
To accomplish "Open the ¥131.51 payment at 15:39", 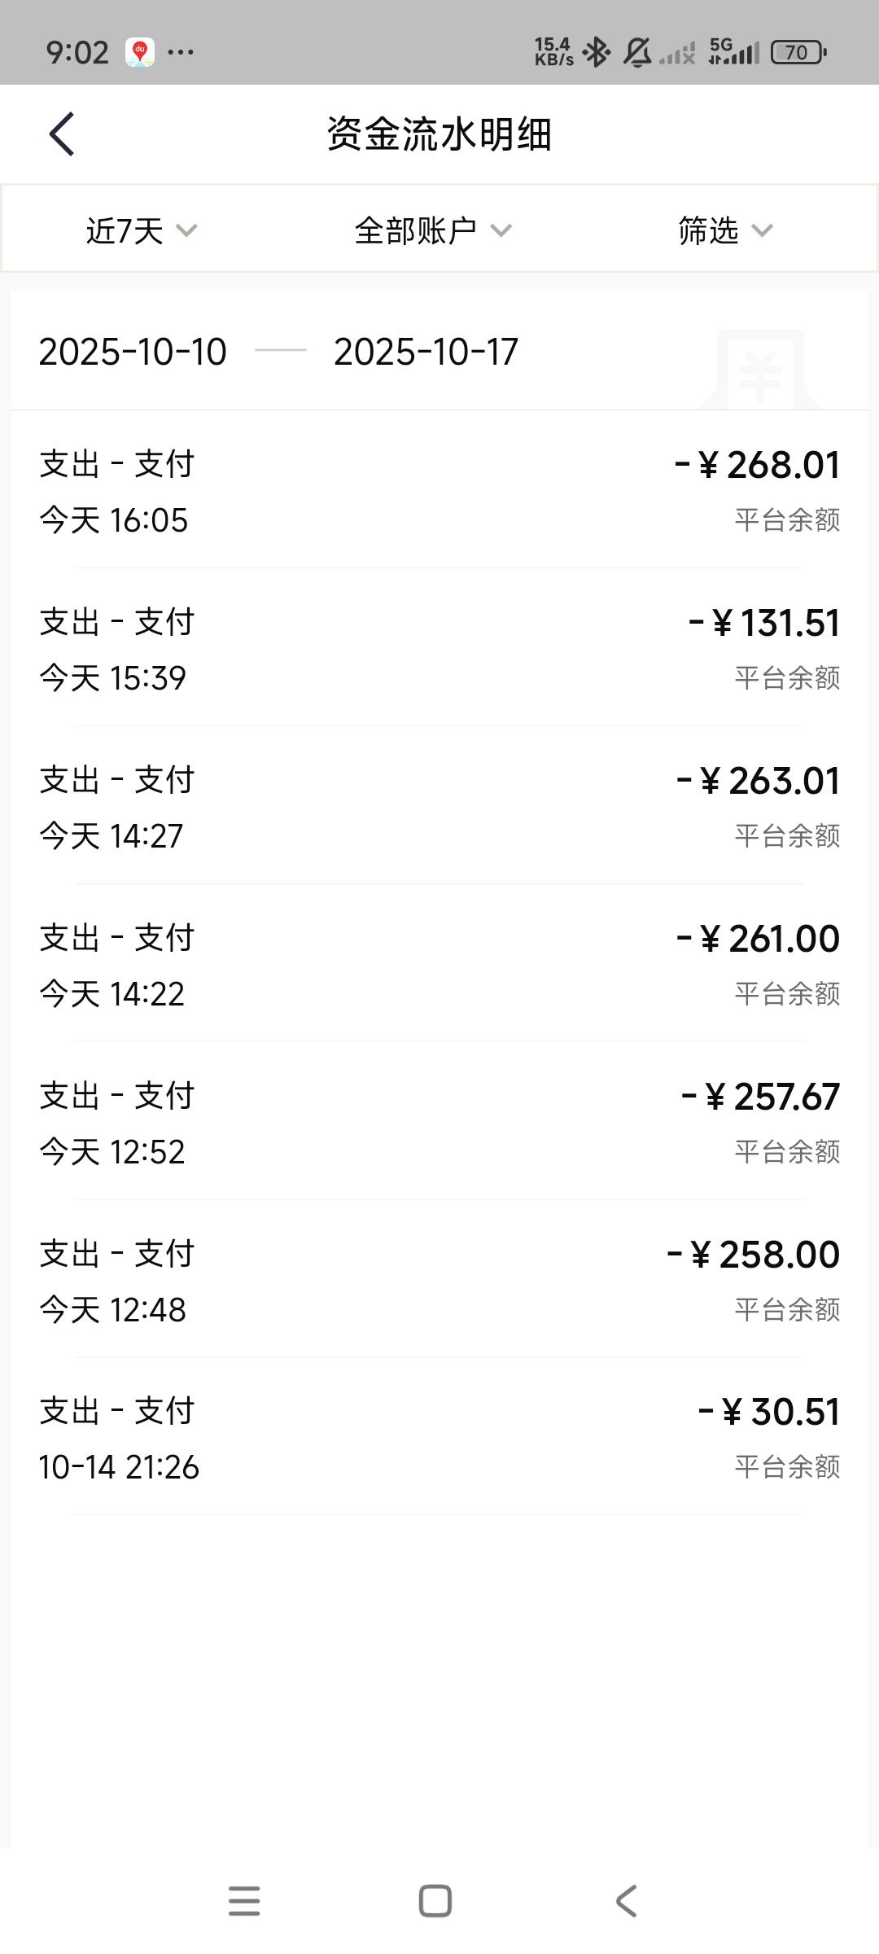I will [439, 649].
